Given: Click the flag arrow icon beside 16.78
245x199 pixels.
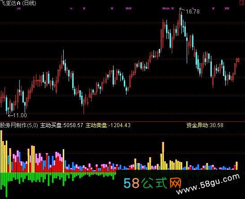Looking at the screenshot, I should coord(182,9).
